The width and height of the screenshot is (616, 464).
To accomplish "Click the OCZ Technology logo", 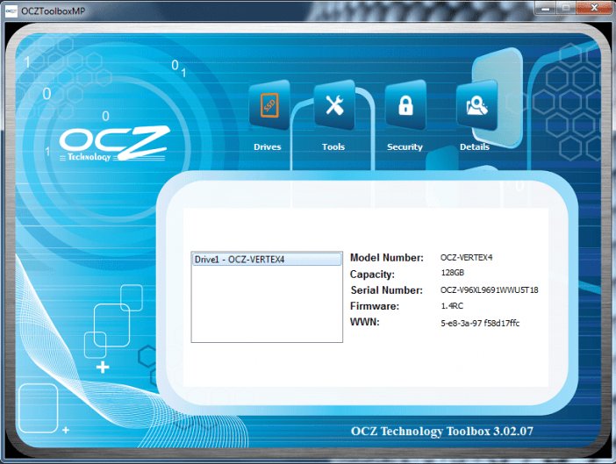I will tap(114, 144).
